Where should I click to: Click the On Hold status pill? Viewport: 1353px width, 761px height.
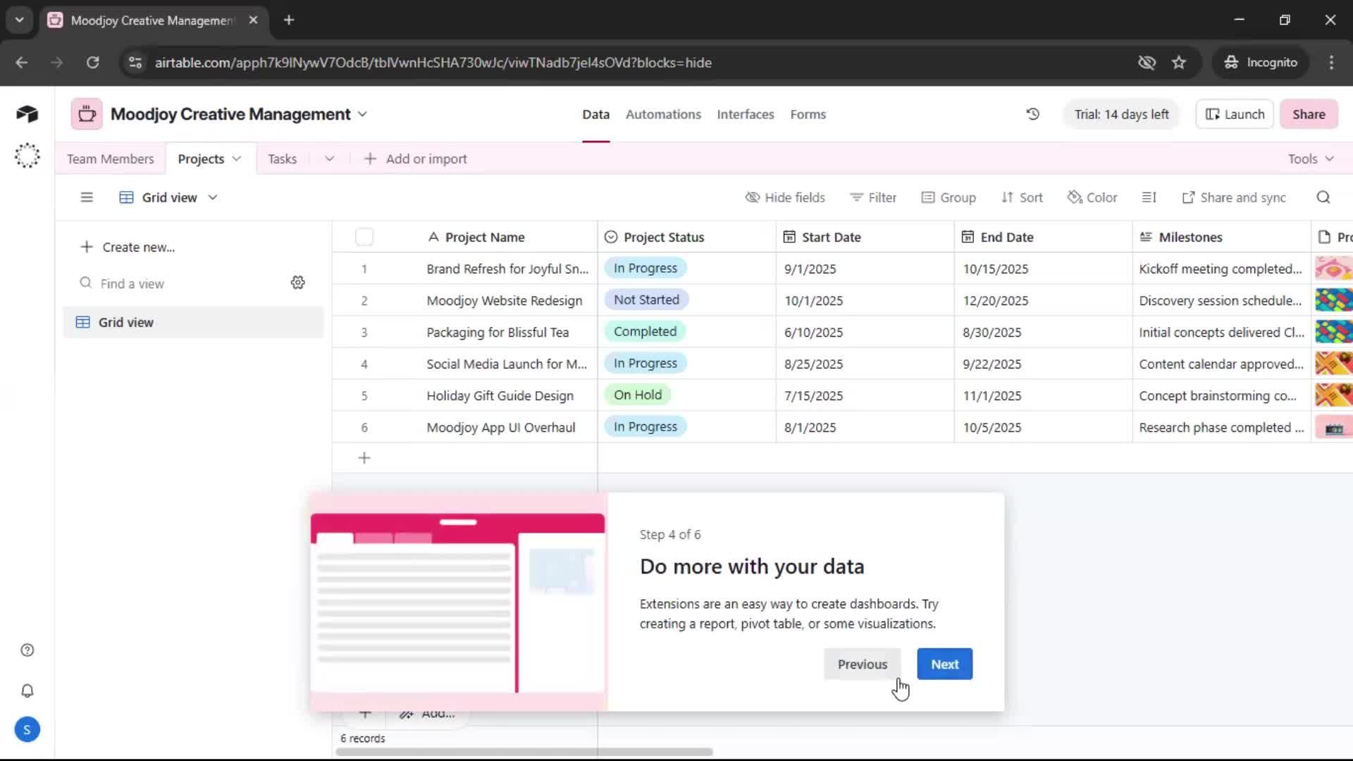pos(638,395)
